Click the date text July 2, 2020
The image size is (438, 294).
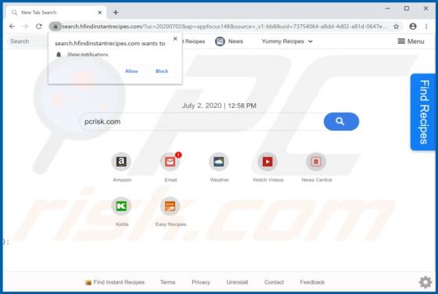tap(202, 106)
